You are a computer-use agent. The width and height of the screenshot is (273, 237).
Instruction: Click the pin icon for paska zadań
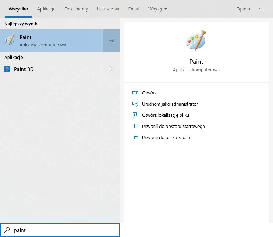click(x=135, y=138)
